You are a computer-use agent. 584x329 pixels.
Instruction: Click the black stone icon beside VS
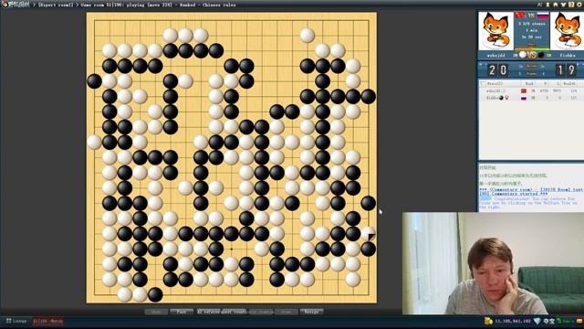pos(541,55)
